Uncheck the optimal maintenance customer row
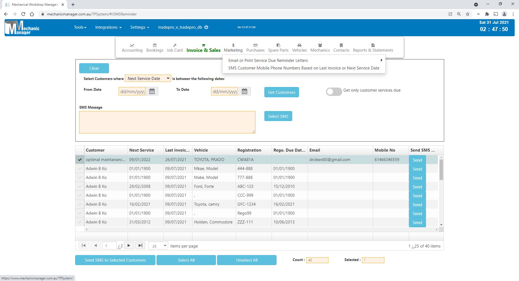This screenshot has width=519, height=281. (x=80, y=160)
